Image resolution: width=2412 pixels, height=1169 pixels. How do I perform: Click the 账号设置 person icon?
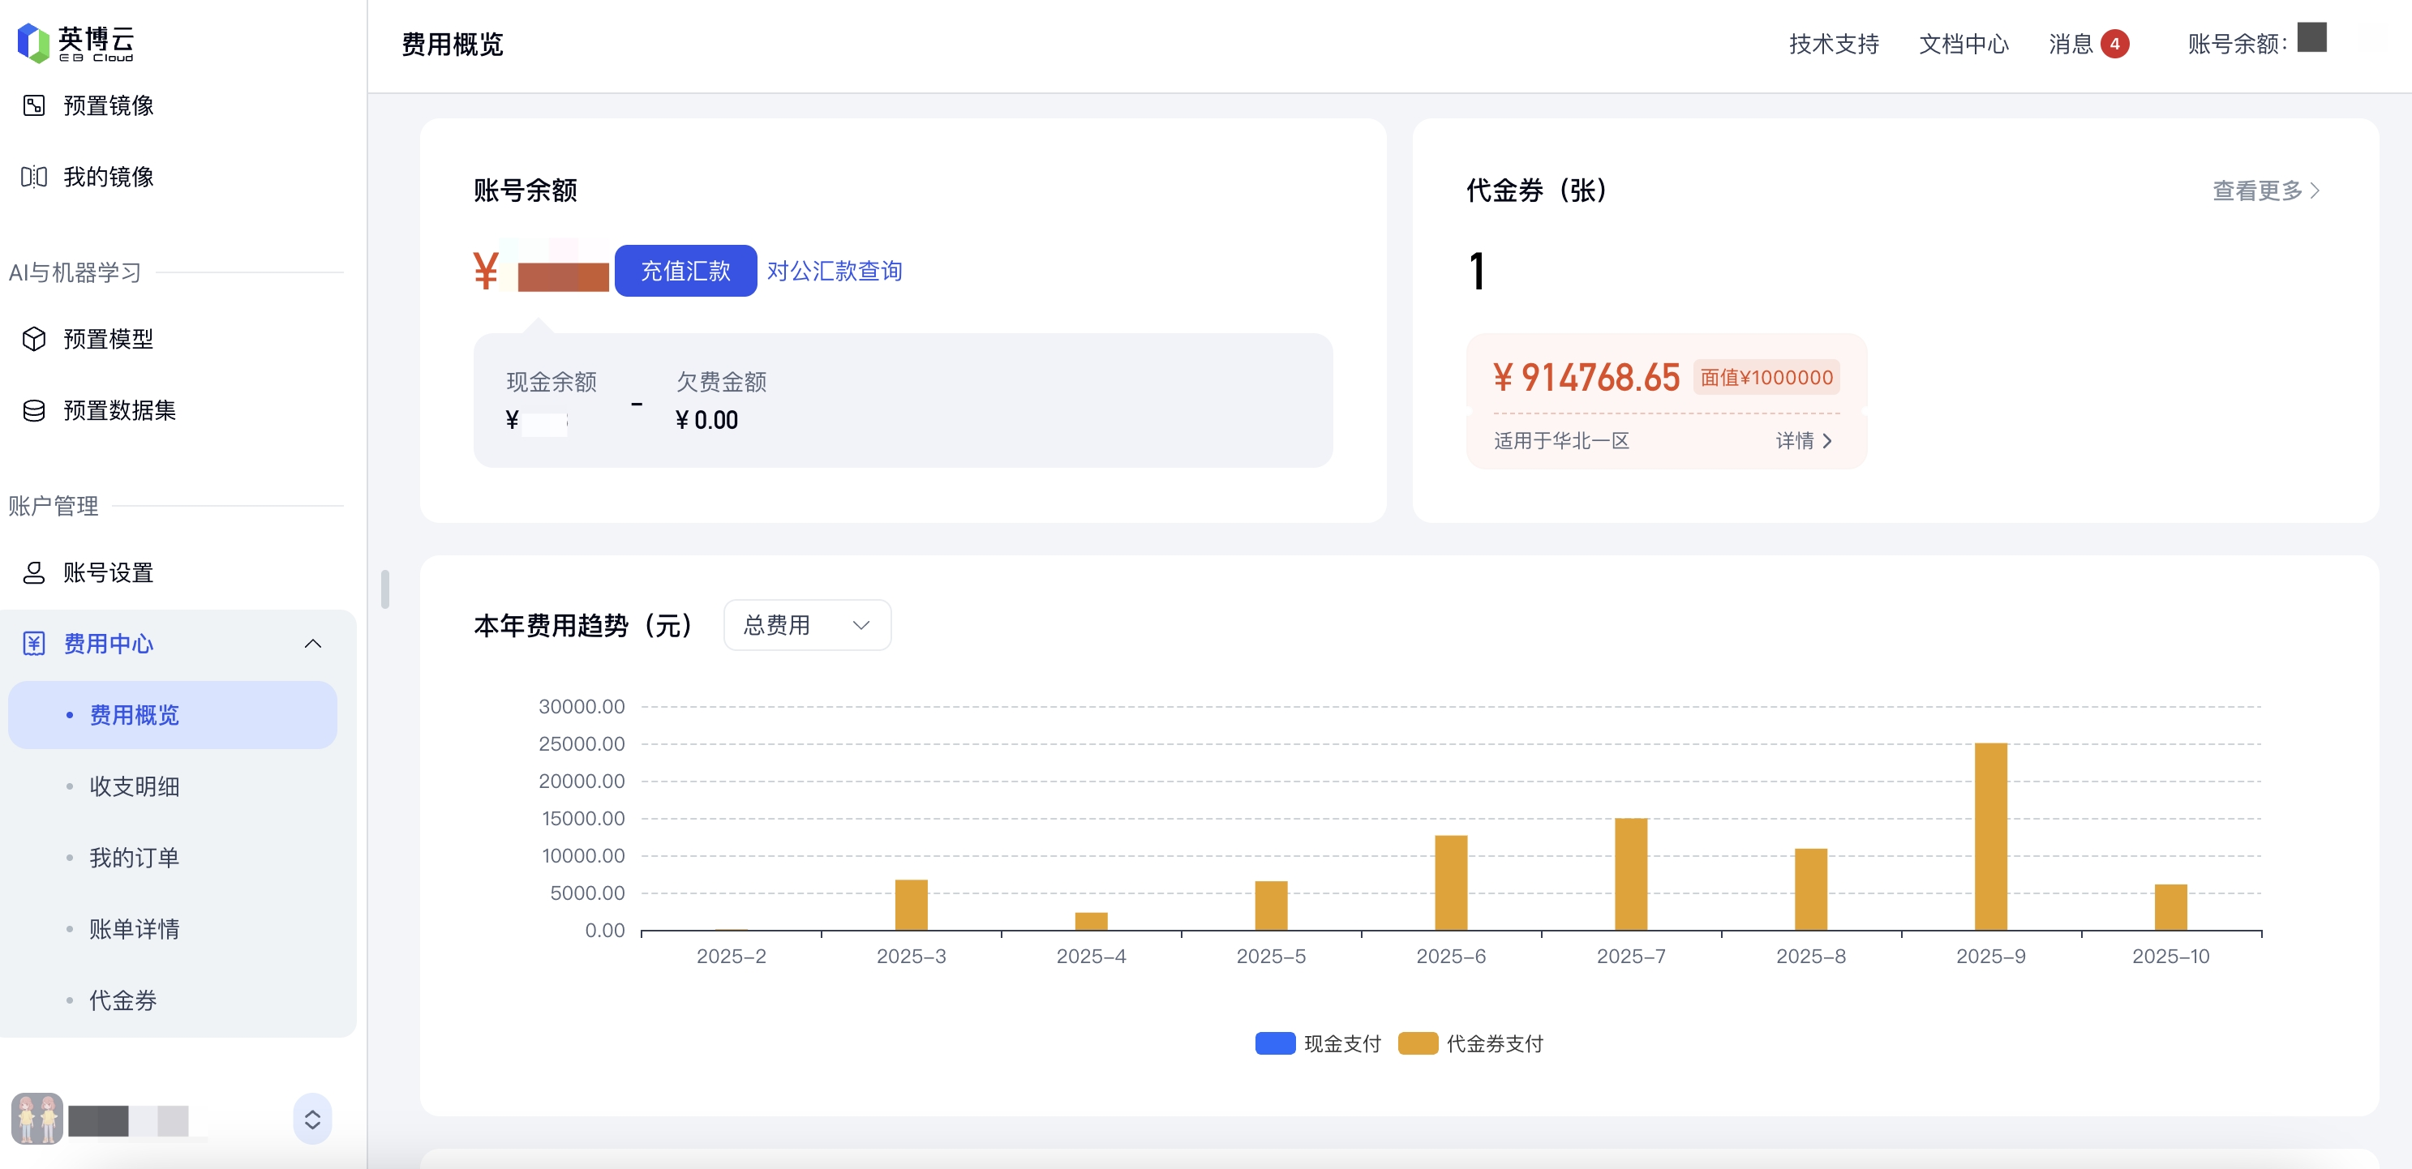coord(34,573)
